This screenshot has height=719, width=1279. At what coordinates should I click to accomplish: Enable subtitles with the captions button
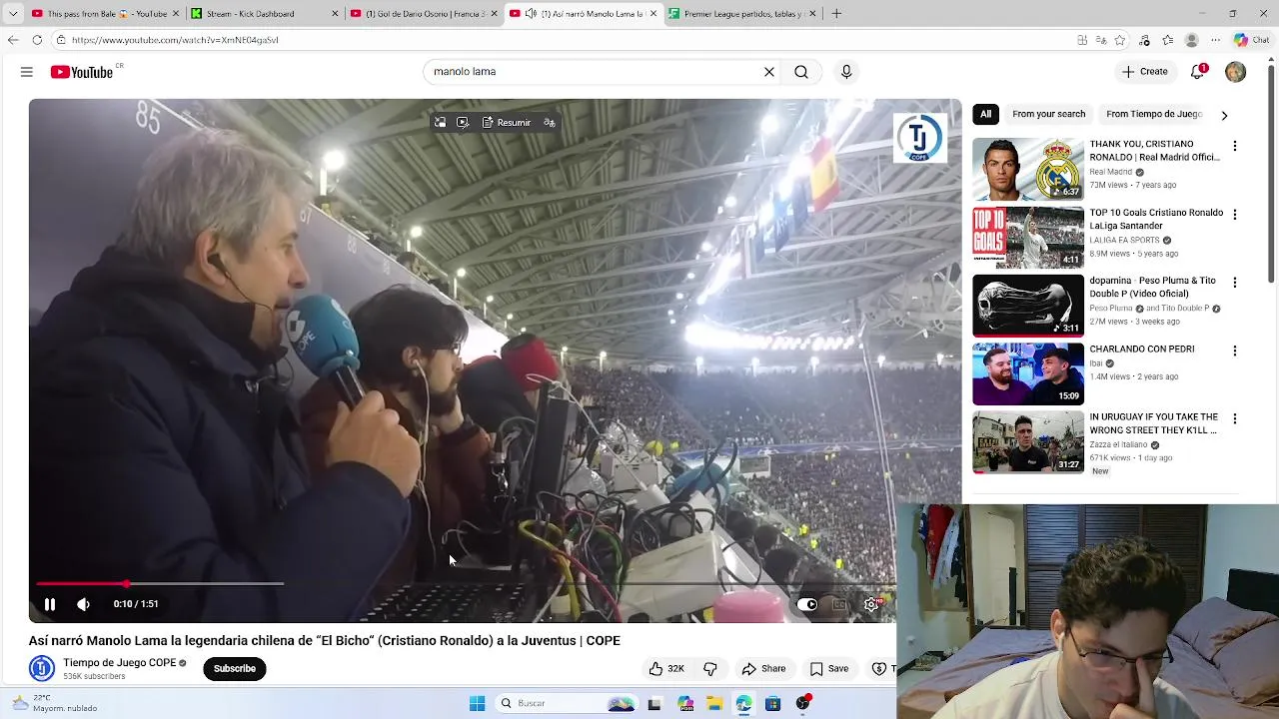tap(839, 604)
